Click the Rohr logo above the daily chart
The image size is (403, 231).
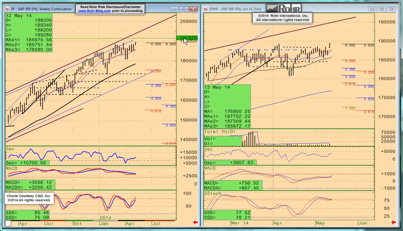[283, 8]
